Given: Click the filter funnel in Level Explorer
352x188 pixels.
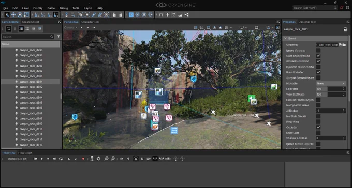Looking at the screenshot, I should 58,37.
